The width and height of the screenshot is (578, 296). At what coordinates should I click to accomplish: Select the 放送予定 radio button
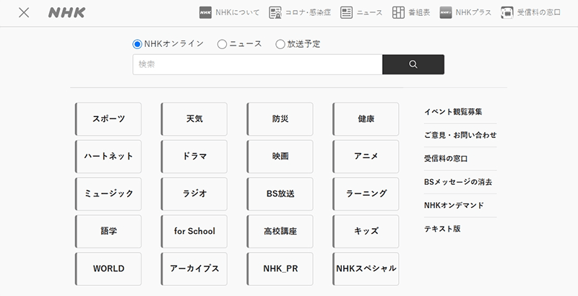point(280,44)
